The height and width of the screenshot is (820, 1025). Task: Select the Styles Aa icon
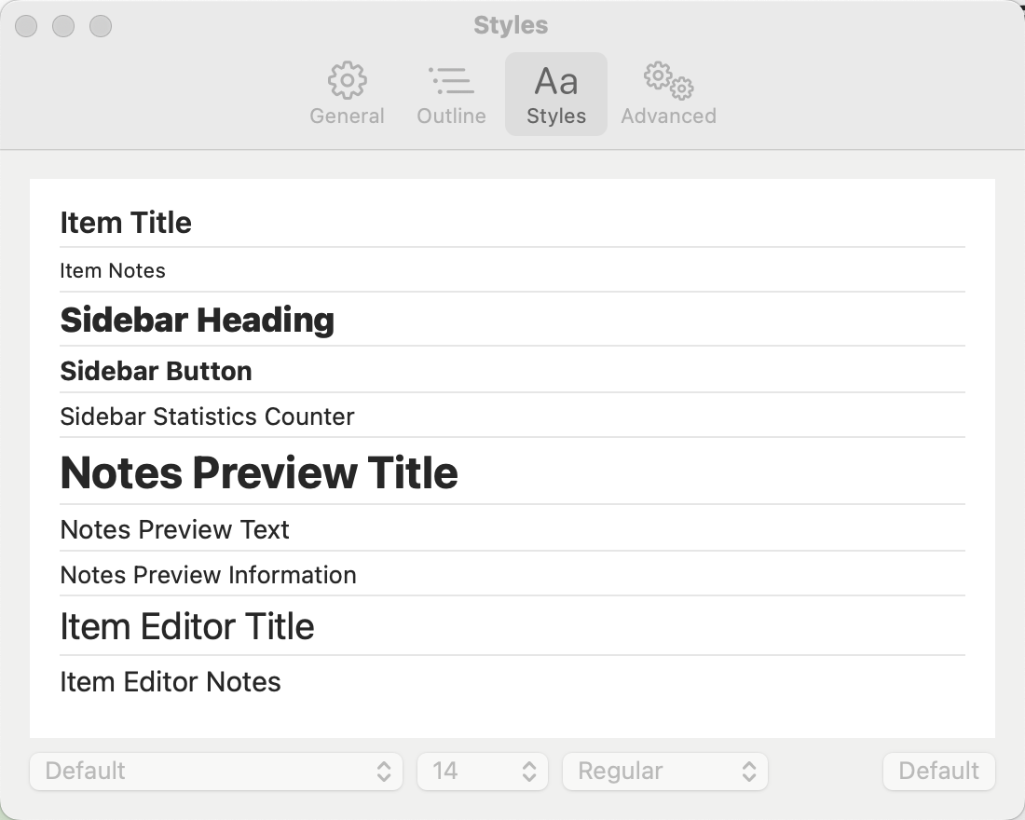[x=556, y=81]
